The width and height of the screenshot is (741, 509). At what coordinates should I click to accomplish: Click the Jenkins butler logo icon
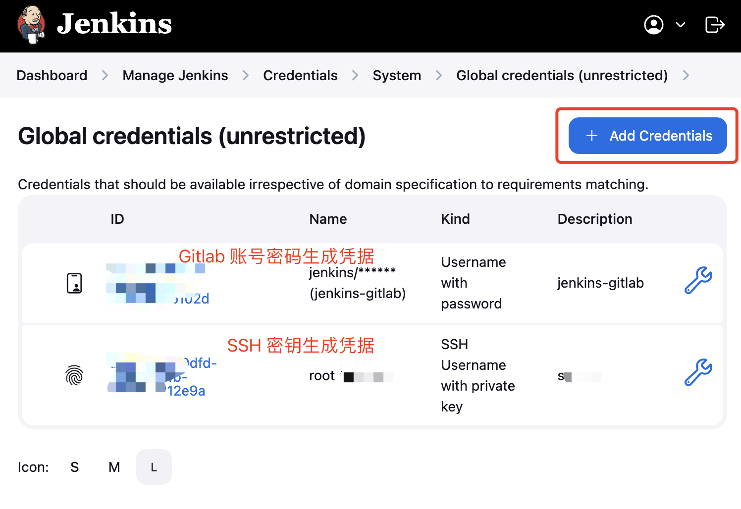tap(32, 24)
